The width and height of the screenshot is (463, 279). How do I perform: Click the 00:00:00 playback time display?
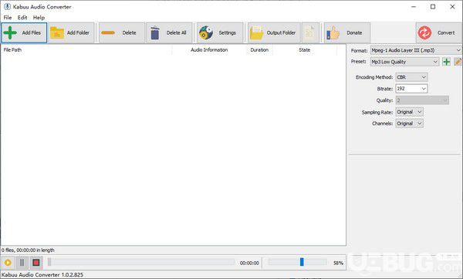tap(249, 263)
